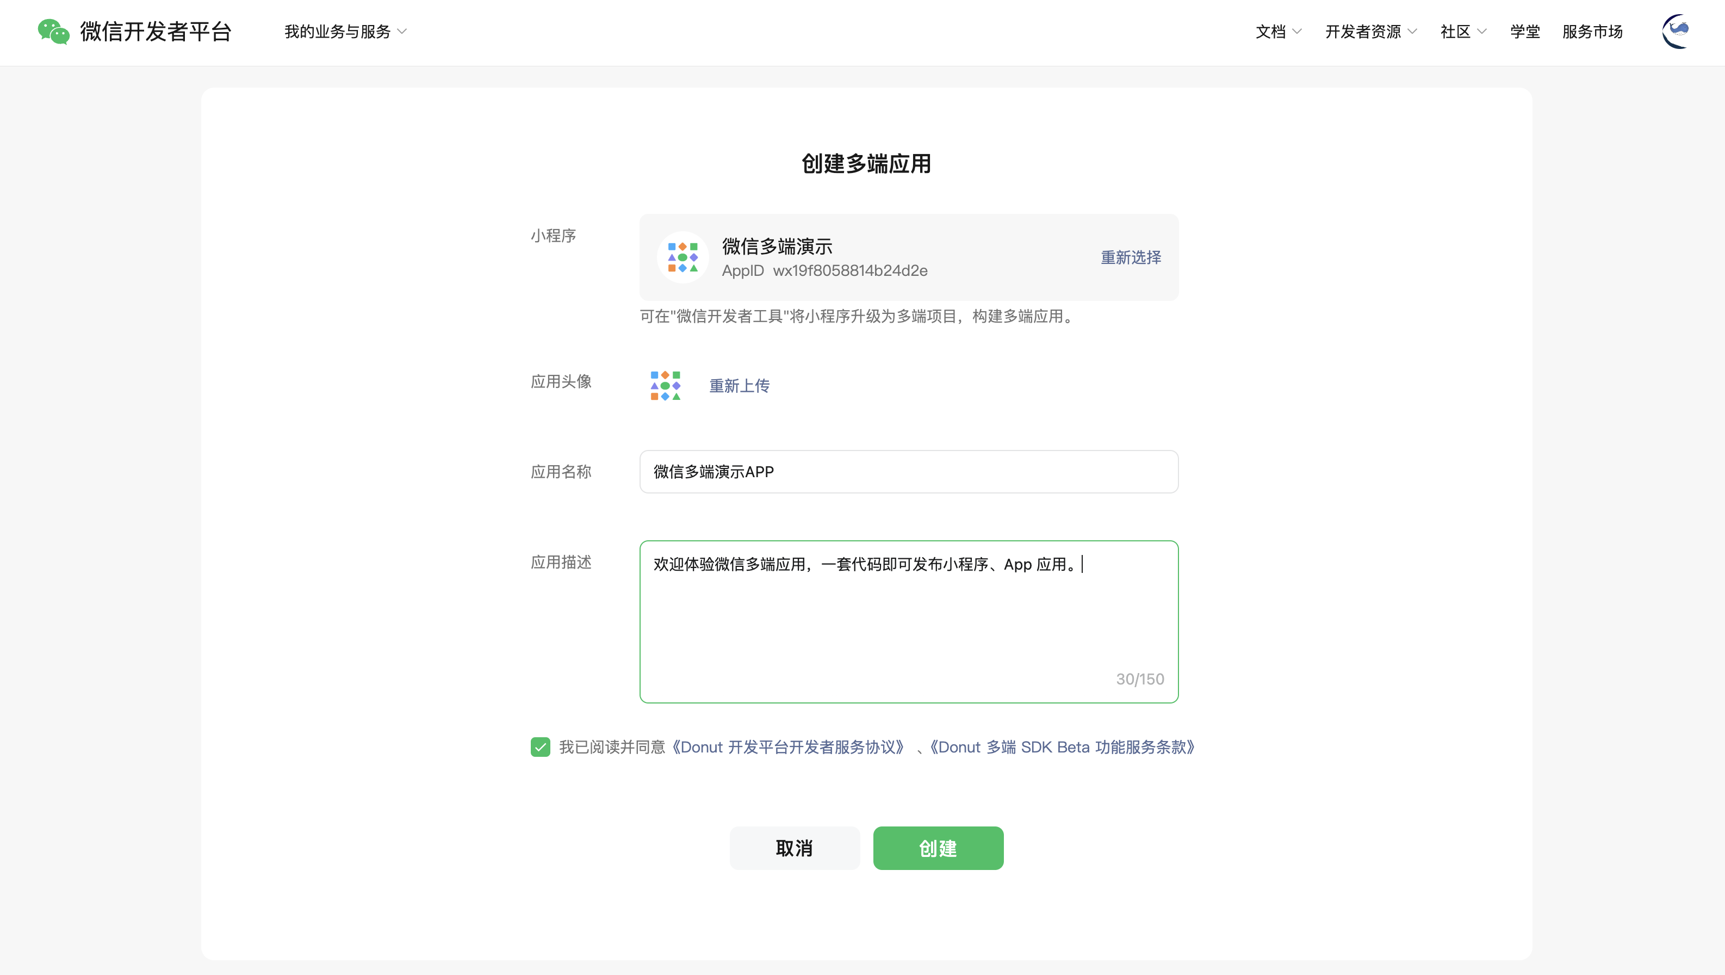
Task: Click the 创建多端应用 heading
Action: pos(866,164)
